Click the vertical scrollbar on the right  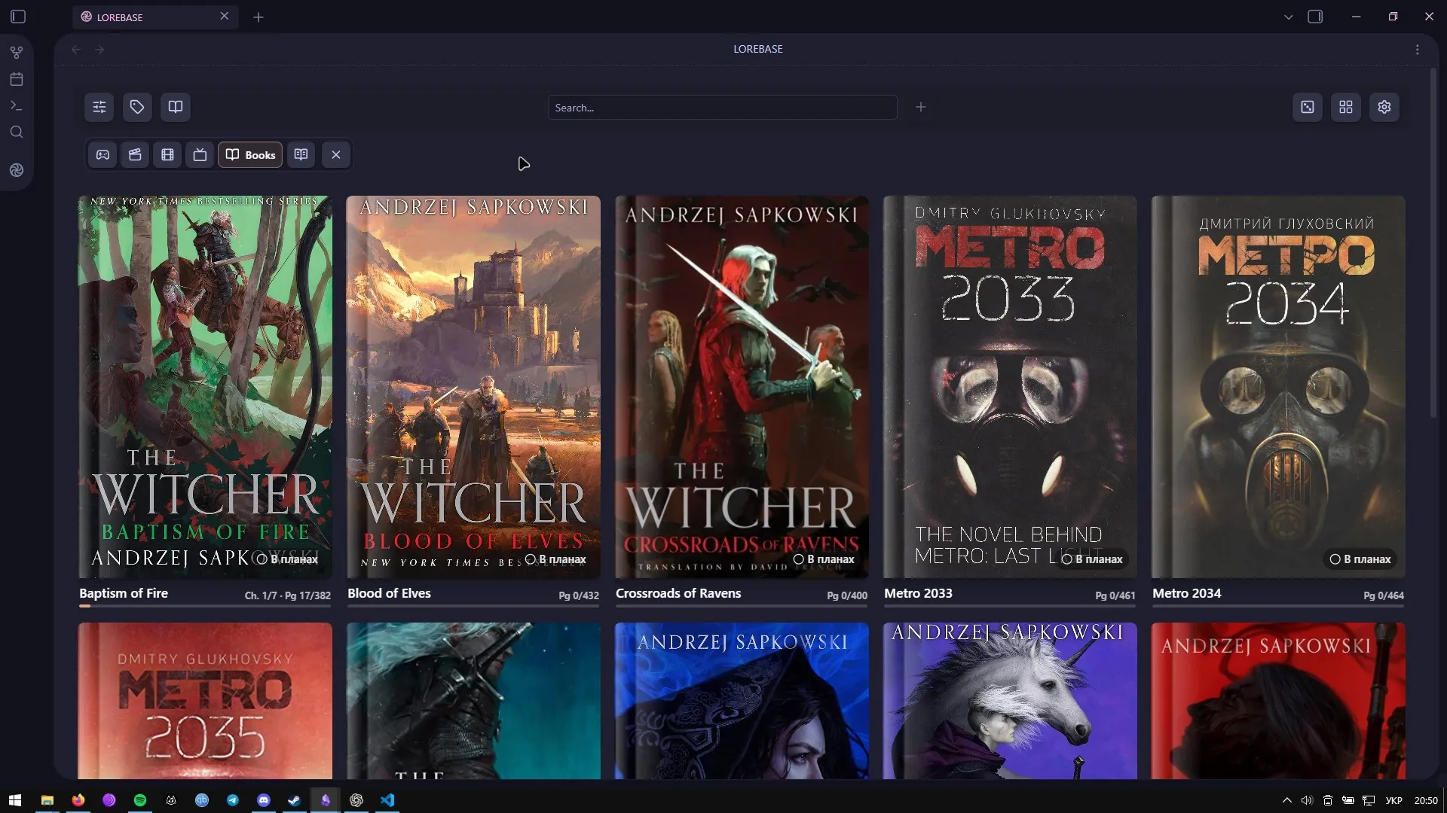point(1433,242)
